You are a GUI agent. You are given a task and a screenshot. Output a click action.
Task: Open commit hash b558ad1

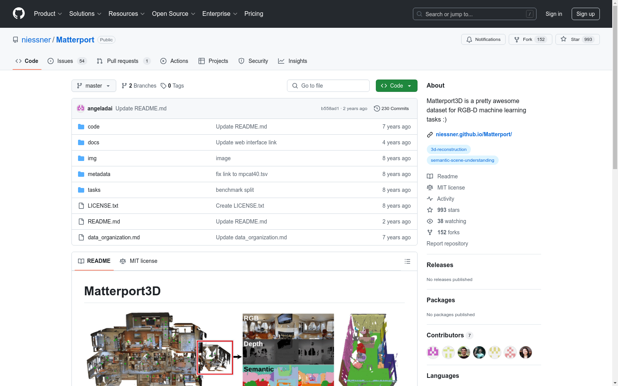point(330,108)
